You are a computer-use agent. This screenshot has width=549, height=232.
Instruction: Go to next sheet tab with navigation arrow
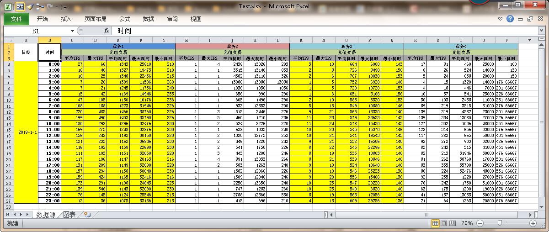click(x=21, y=215)
